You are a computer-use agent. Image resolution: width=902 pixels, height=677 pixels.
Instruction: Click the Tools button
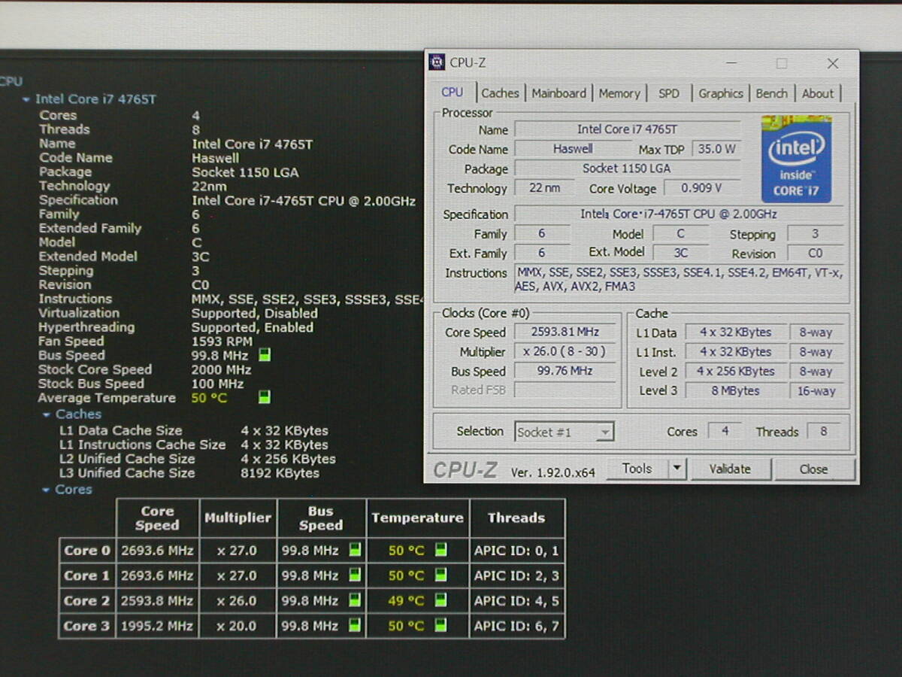(637, 469)
